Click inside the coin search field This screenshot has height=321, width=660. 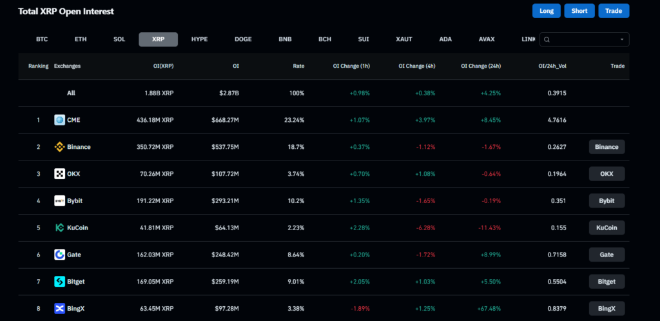point(584,39)
